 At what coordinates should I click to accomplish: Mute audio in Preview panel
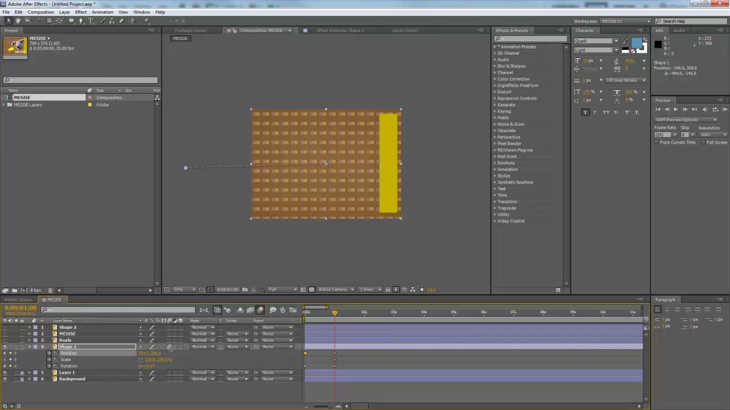[705, 109]
